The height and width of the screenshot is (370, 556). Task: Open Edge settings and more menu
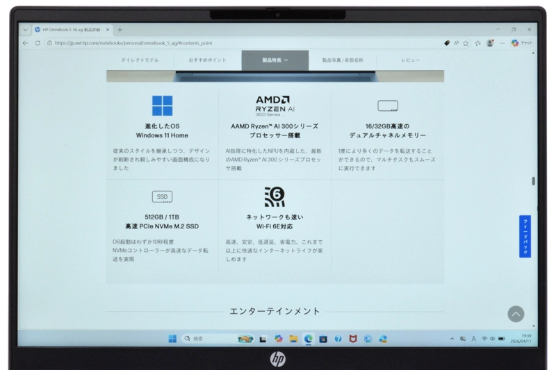click(502, 43)
